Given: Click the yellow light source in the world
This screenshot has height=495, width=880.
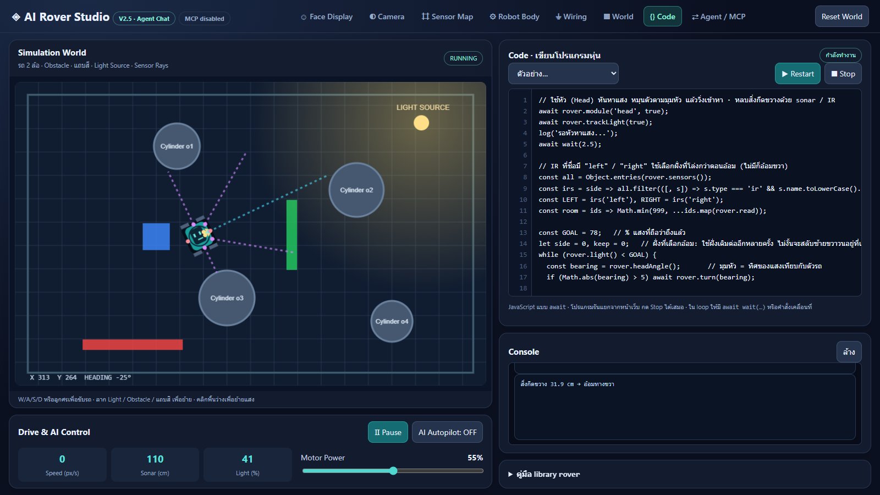Looking at the screenshot, I should tap(421, 123).
